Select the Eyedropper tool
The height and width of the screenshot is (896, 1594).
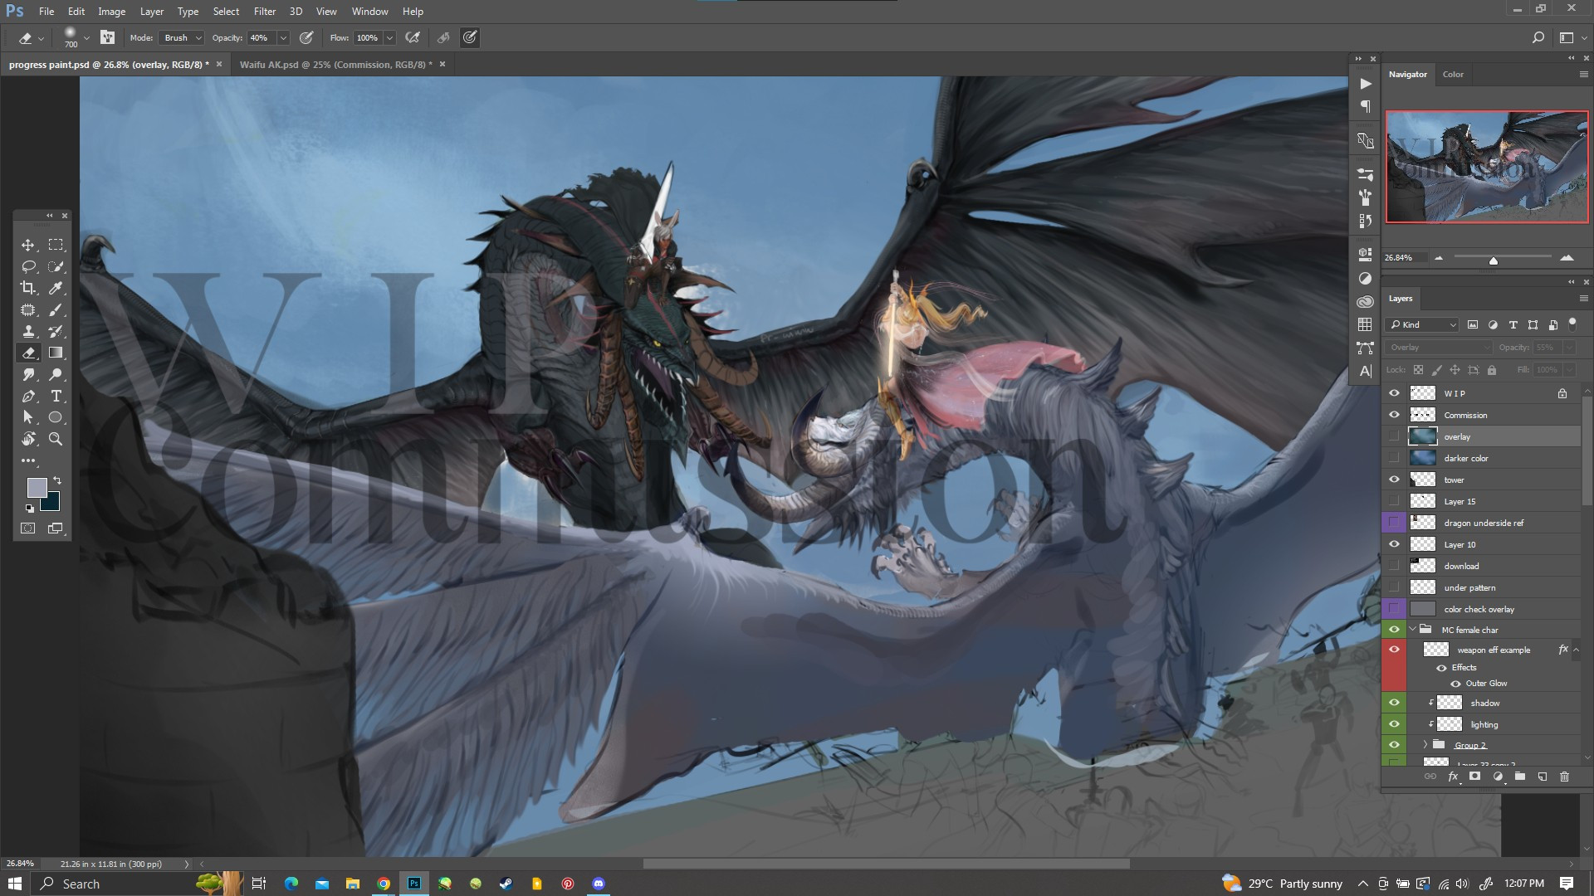[x=56, y=289]
